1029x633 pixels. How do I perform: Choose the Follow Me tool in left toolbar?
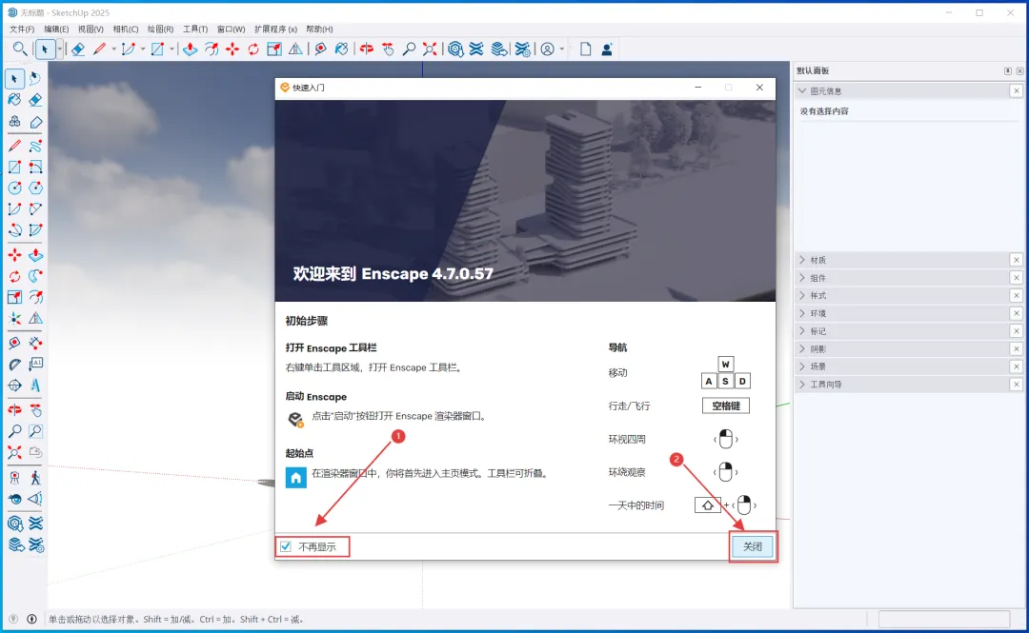35,275
